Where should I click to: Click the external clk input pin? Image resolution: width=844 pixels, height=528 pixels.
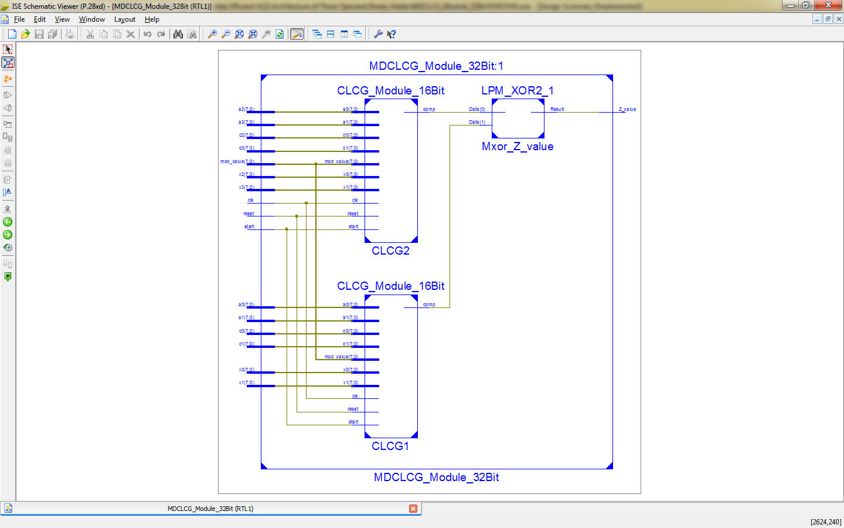click(250, 201)
